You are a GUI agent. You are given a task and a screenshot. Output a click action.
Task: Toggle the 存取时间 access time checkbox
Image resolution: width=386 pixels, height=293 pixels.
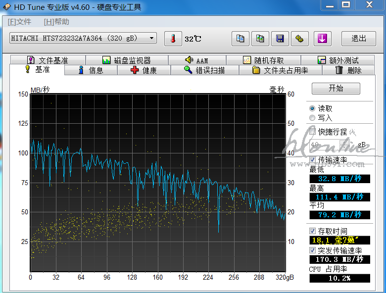312,231
